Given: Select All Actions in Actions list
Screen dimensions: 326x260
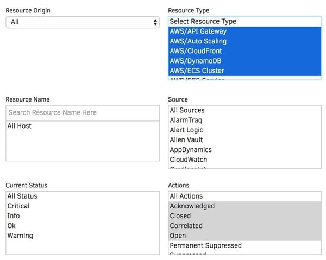Looking at the screenshot, I should pyautogui.click(x=244, y=196).
